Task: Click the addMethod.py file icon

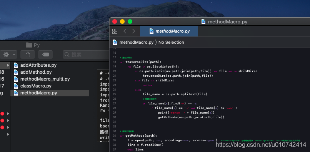Action: click(x=16, y=72)
